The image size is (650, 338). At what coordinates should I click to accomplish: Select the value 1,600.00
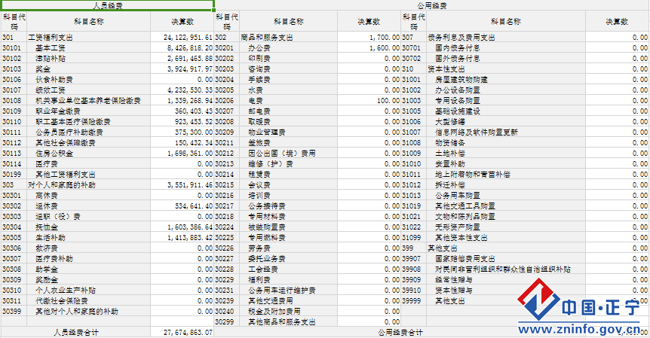pos(369,48)
